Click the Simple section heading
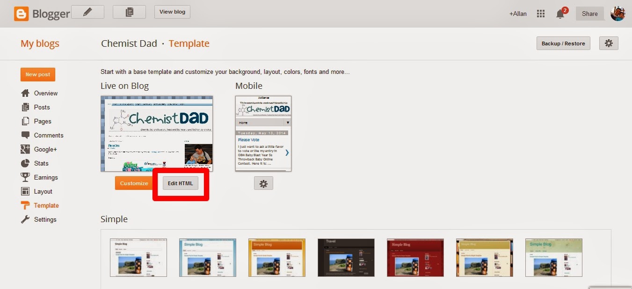The image size is (632, 289). coord(114,219)
